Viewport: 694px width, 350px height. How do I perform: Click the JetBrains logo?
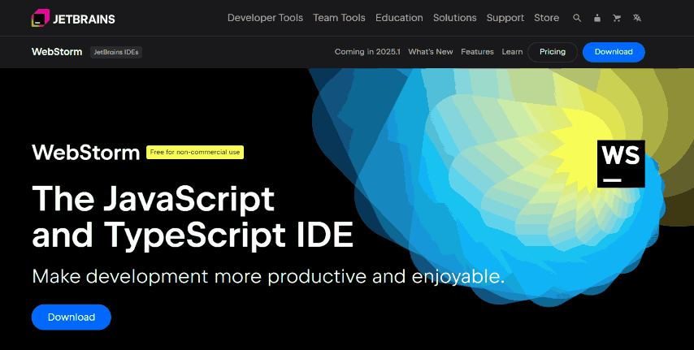73,18
